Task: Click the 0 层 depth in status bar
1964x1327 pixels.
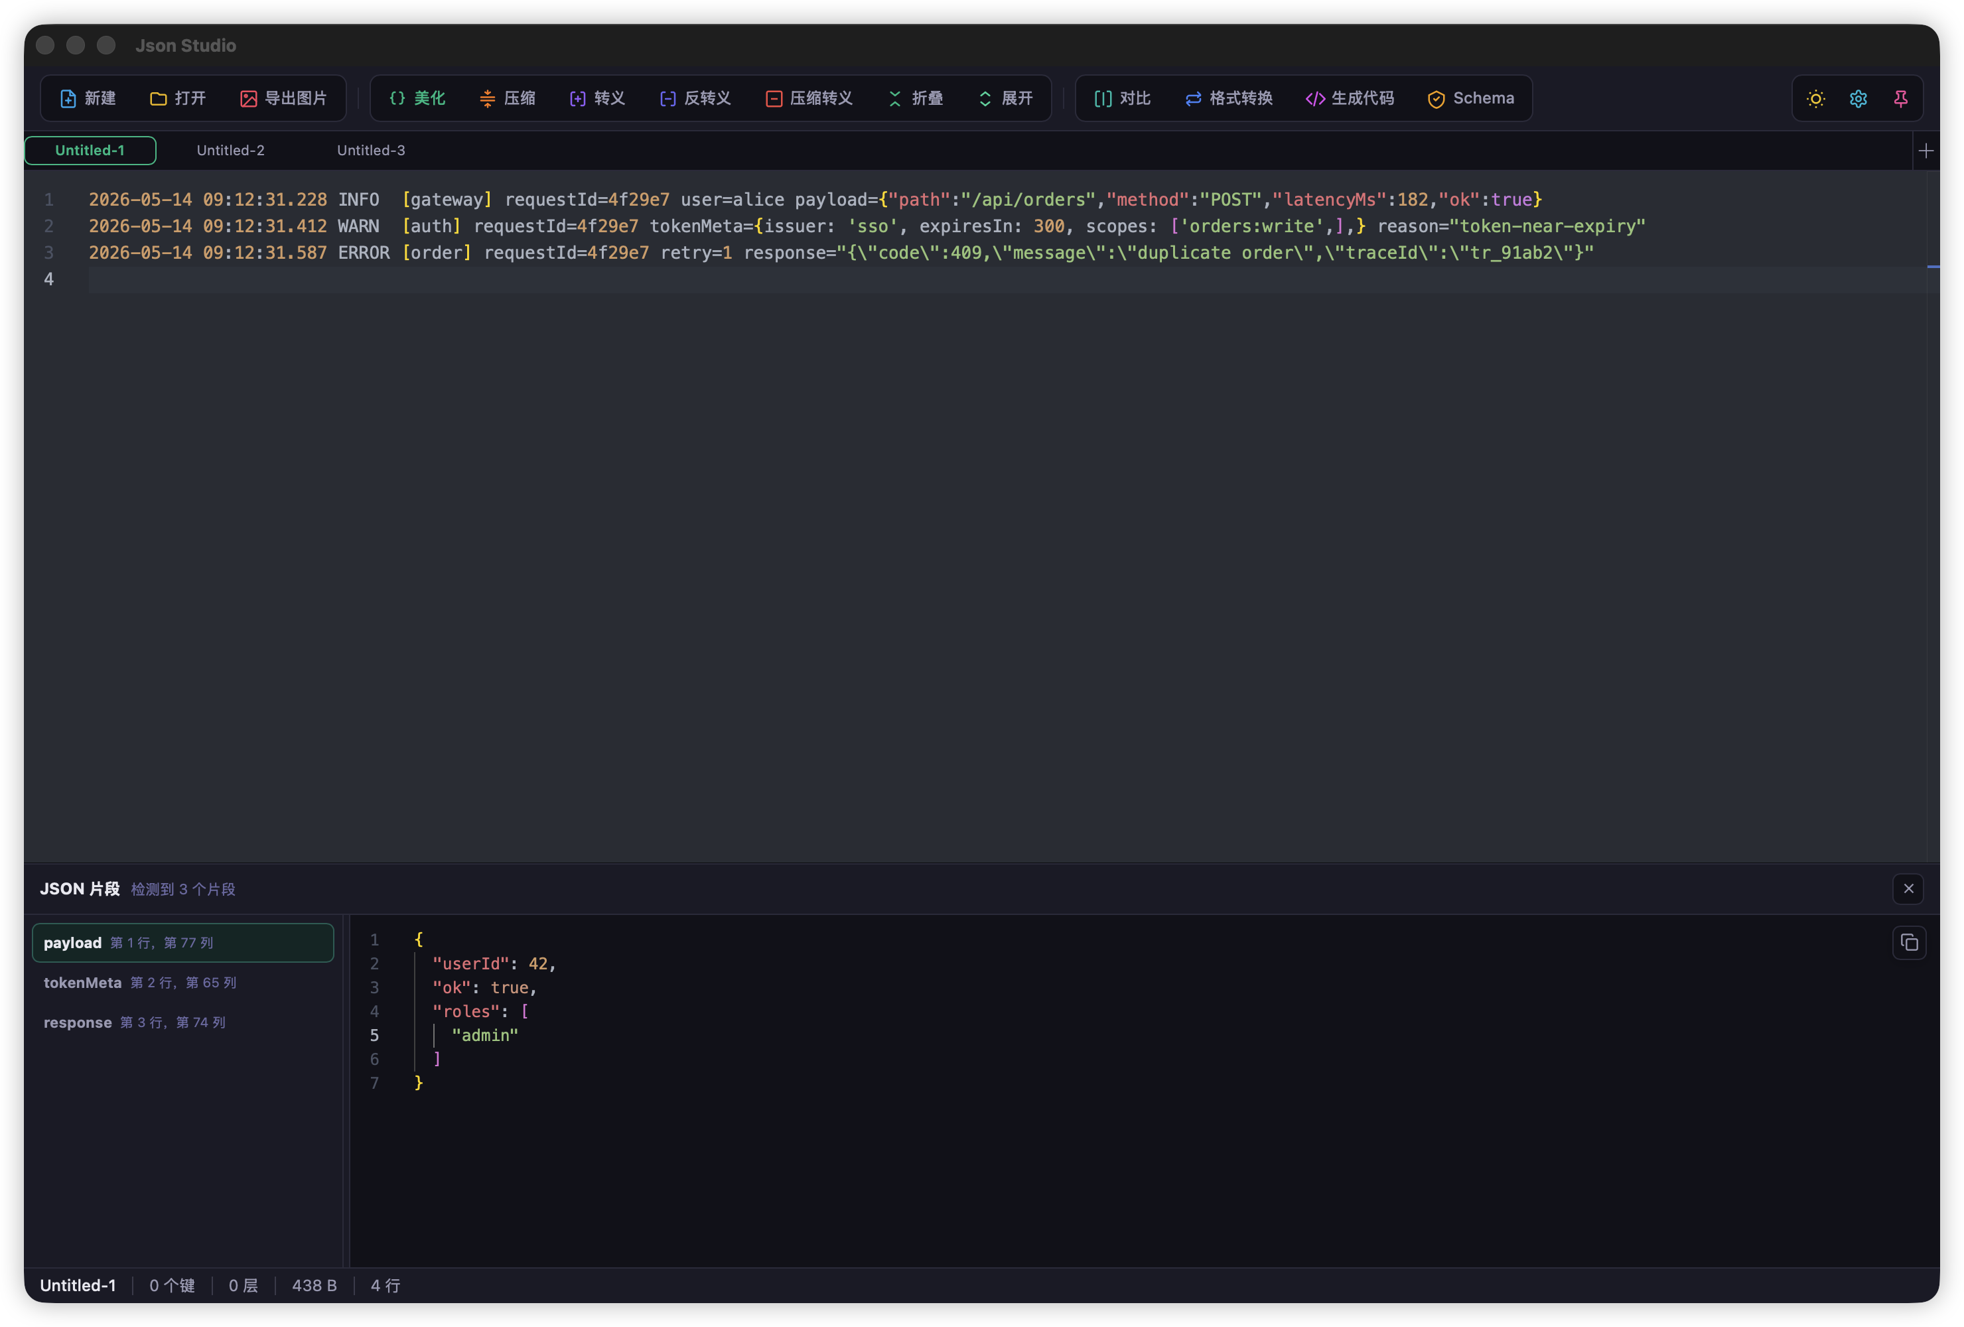Action: pyautogui.click(x=244, y=1285)
